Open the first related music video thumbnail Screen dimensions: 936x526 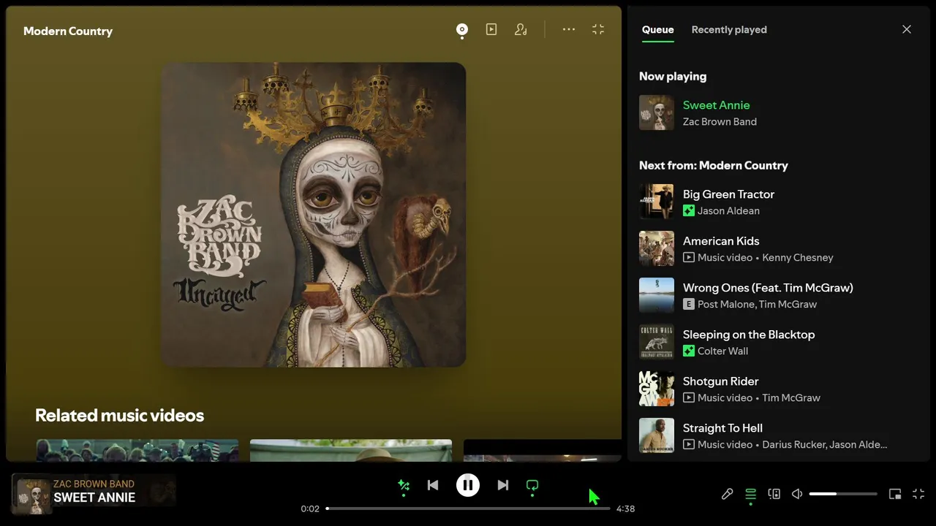point(137,450)
